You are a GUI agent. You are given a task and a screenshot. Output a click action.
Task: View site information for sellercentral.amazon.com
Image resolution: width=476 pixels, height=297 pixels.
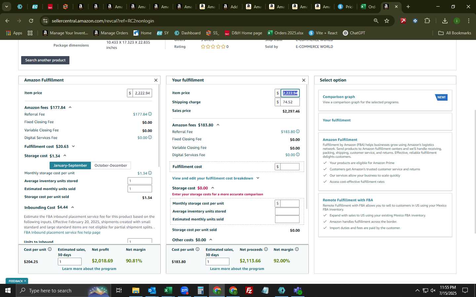(45, 21)
